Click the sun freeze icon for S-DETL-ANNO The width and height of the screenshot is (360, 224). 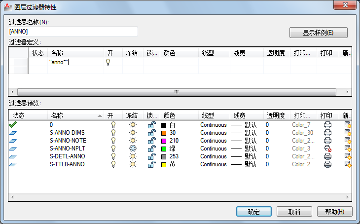pyautogui.click(x=132, y=156)
